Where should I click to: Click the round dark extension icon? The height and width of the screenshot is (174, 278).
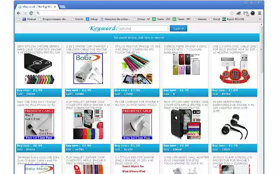pos(253,13)
